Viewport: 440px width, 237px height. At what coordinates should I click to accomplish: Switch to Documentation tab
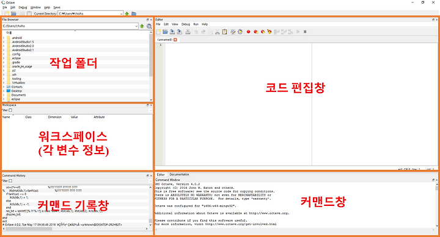(179, 174)
